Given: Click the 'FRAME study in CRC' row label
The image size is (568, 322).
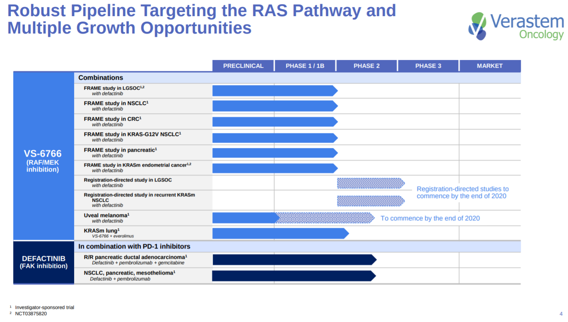Looking at the screenshot, I should [x=112, y=119].
